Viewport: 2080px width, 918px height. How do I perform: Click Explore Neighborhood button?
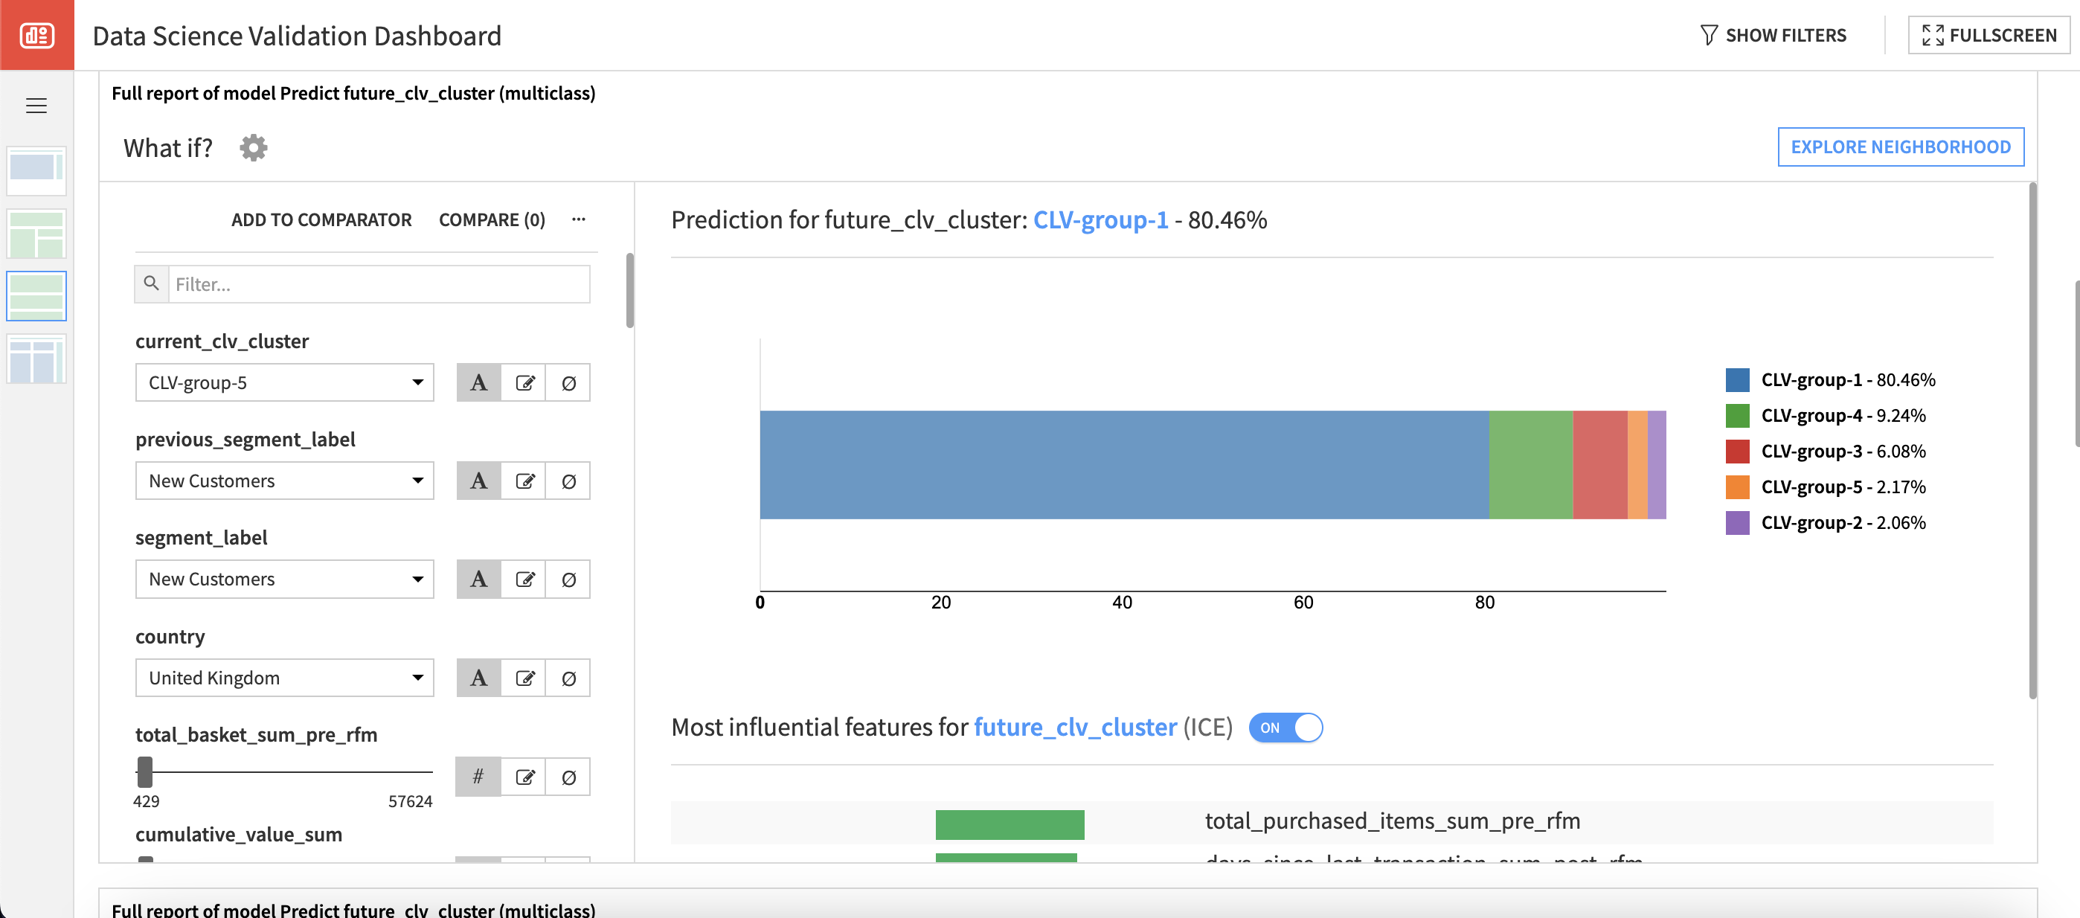tap(1901, 147)
